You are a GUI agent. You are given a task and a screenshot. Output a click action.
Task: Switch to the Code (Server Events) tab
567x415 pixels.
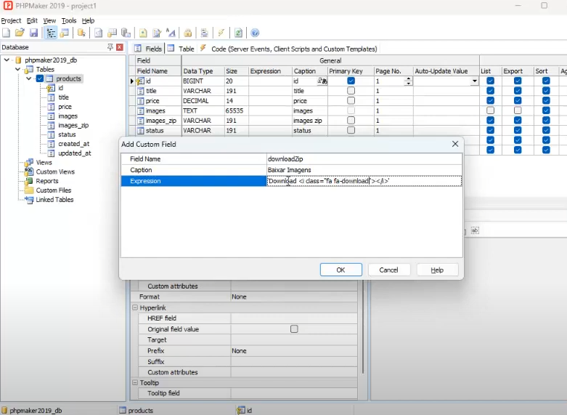(288, 49)
